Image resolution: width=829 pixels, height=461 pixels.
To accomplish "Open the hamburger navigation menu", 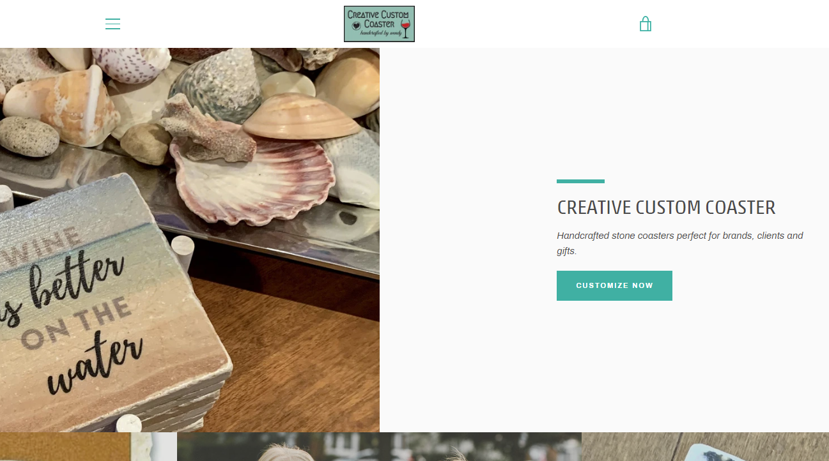I will pyautogui.click(x=112, y=24).
